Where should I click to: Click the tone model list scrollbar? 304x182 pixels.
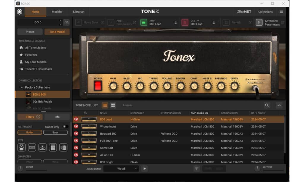[x=285, y=135]
